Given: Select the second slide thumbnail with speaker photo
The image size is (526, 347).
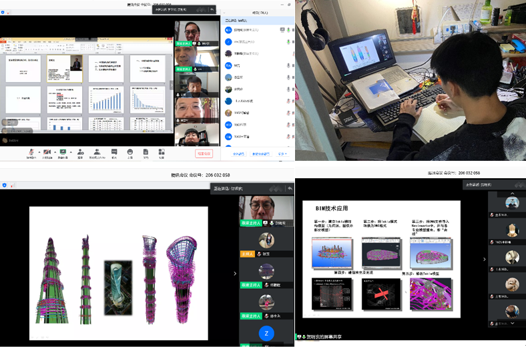Looking at the screenshot, I should pyautogui.click(x=65, y=68).
